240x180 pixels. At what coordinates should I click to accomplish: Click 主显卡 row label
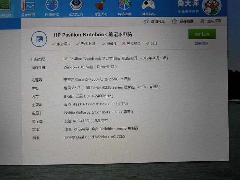[x=37, y=113]
